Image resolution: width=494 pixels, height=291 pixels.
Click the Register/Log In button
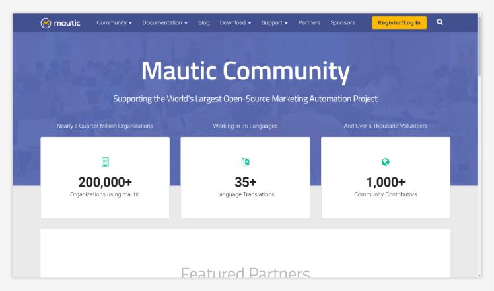coord(399,22)
